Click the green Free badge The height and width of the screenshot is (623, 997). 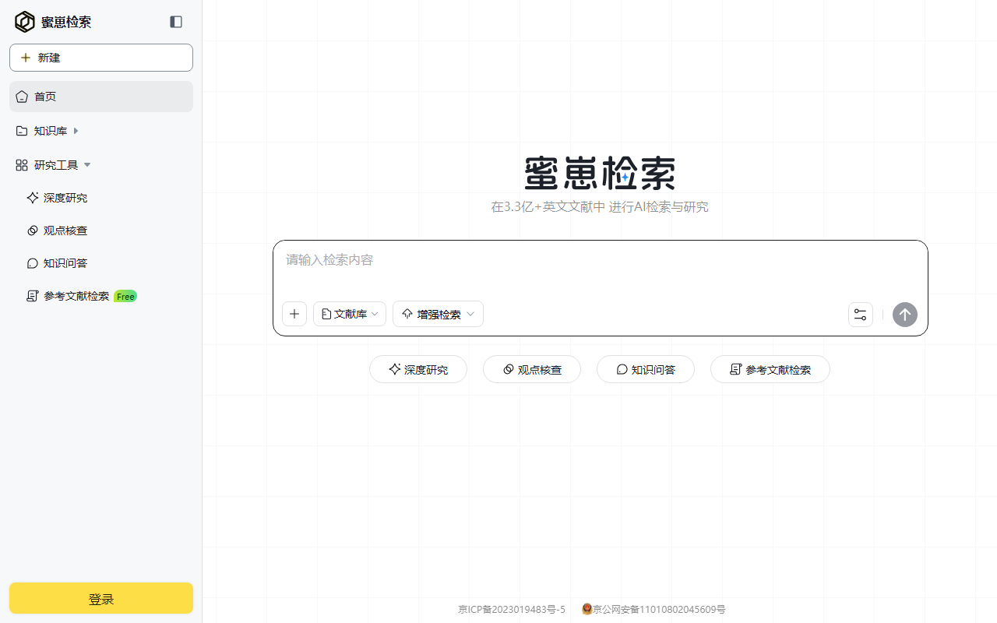[125, 296]
